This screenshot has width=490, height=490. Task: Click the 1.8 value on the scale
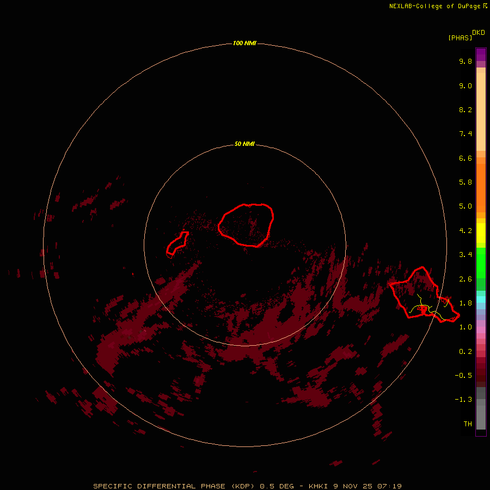[x=465, y=303]
